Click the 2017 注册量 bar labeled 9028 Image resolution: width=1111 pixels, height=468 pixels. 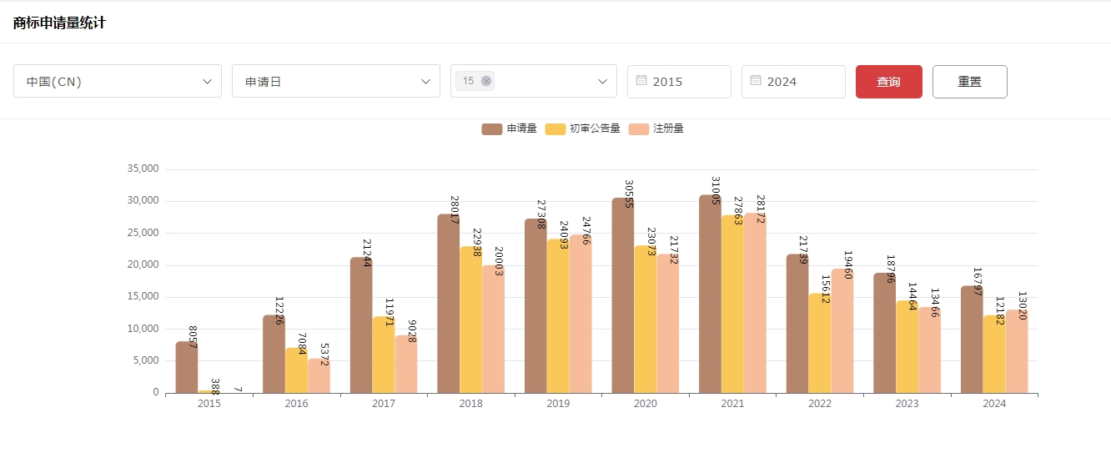click(x=406, y=364)
